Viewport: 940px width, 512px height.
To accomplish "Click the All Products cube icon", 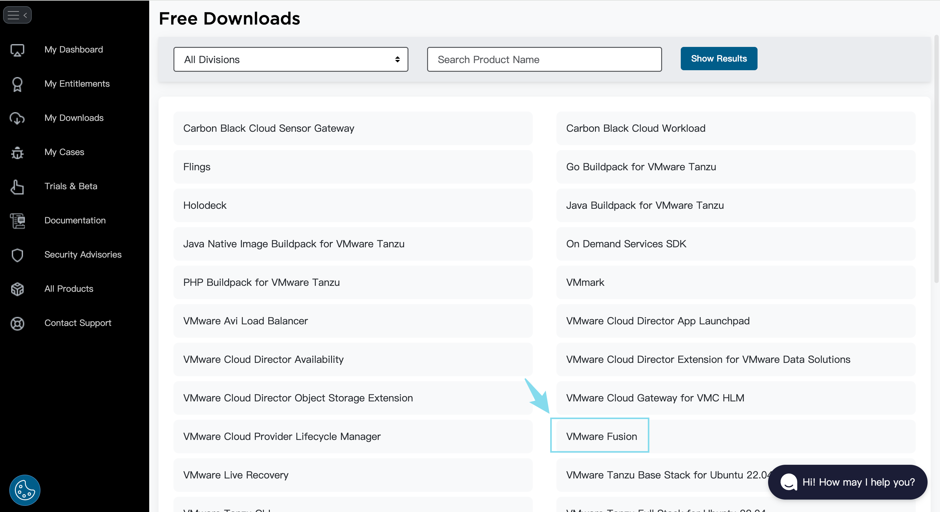I will pos(17,289).
